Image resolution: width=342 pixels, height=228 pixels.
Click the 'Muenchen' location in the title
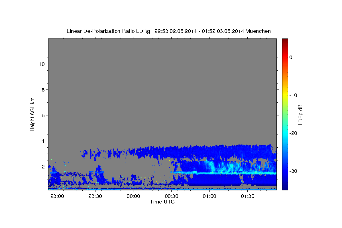tap(258, 31)
